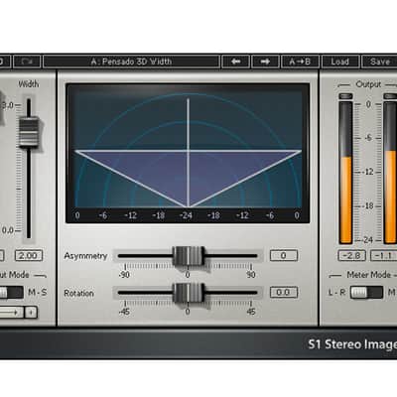Click the S1 Stereo Imager title text
The width and height of the screenshot is (397, 397).
[x=352, y=344]
